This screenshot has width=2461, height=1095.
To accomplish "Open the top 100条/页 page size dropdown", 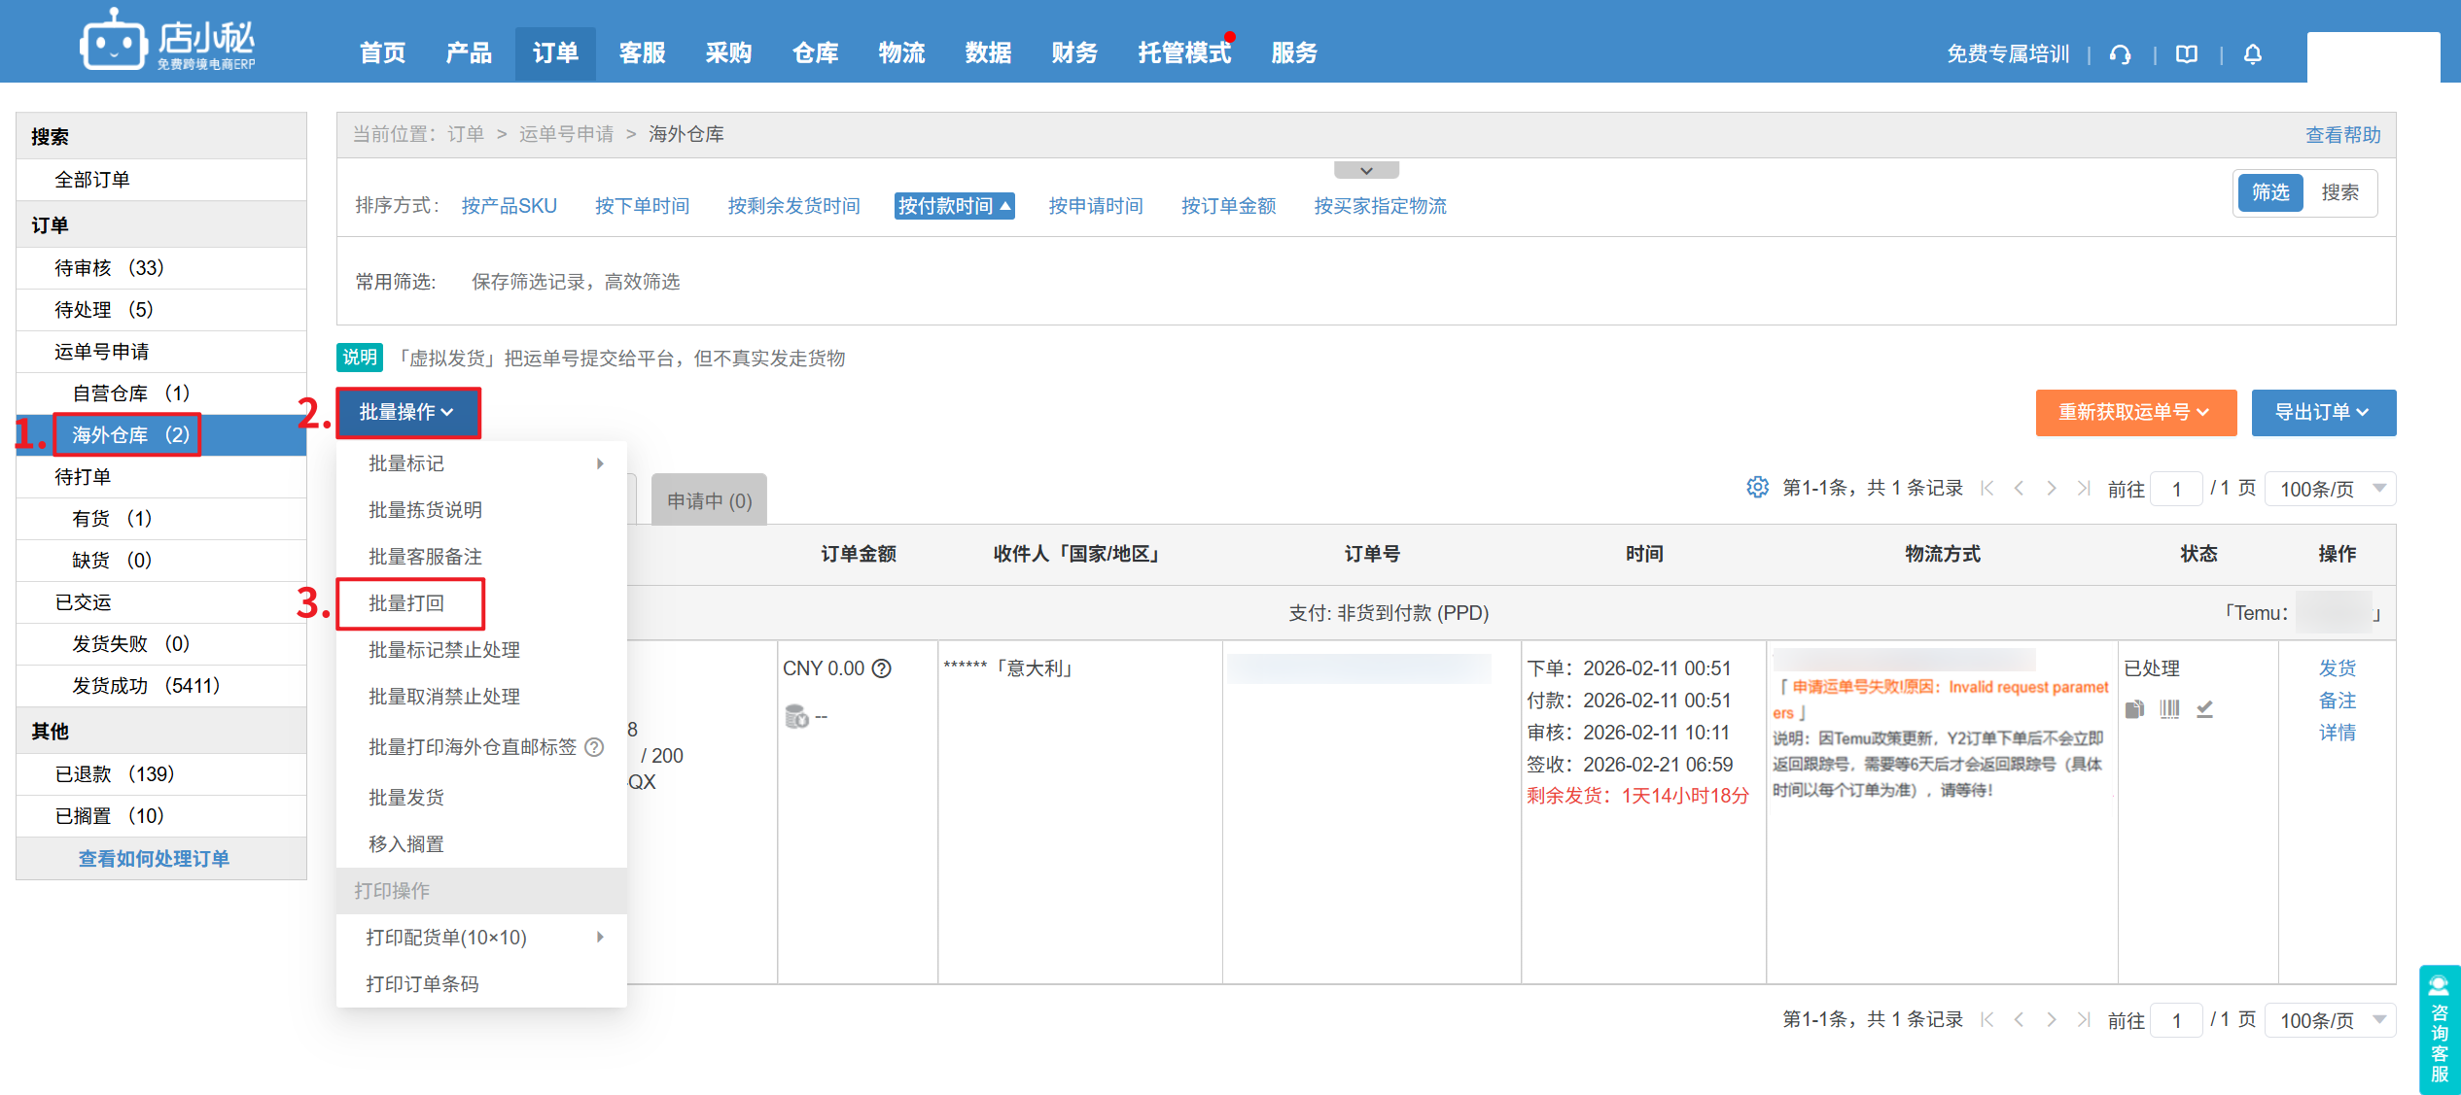I will [2330, 489].
